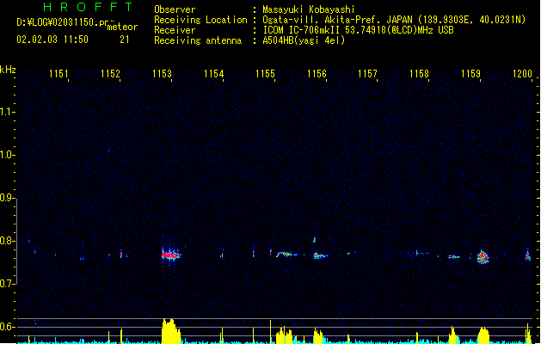541x344 pixels.
Task: Click the 1154 time axis marker
Action: pos(213,74)
